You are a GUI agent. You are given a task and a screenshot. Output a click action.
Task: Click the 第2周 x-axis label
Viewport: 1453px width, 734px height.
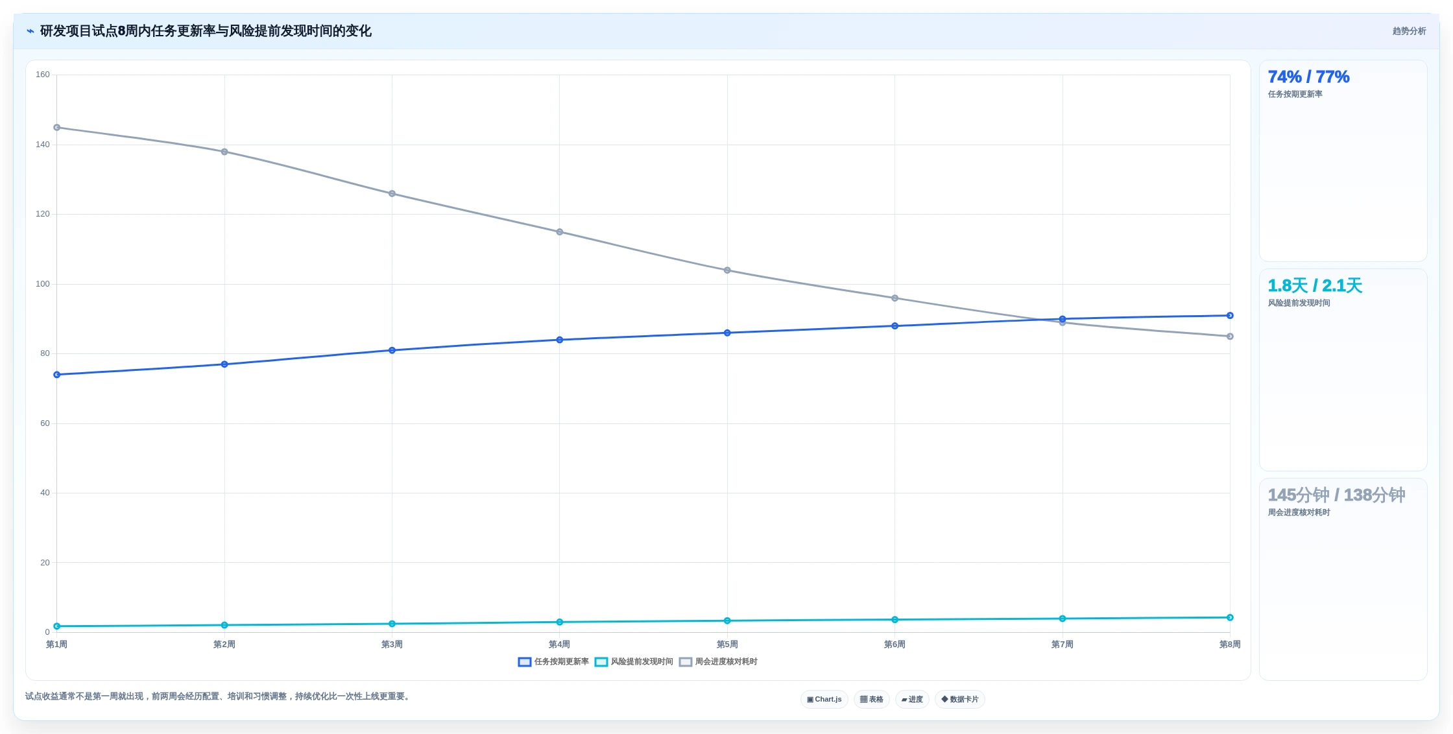click(224, 645)
